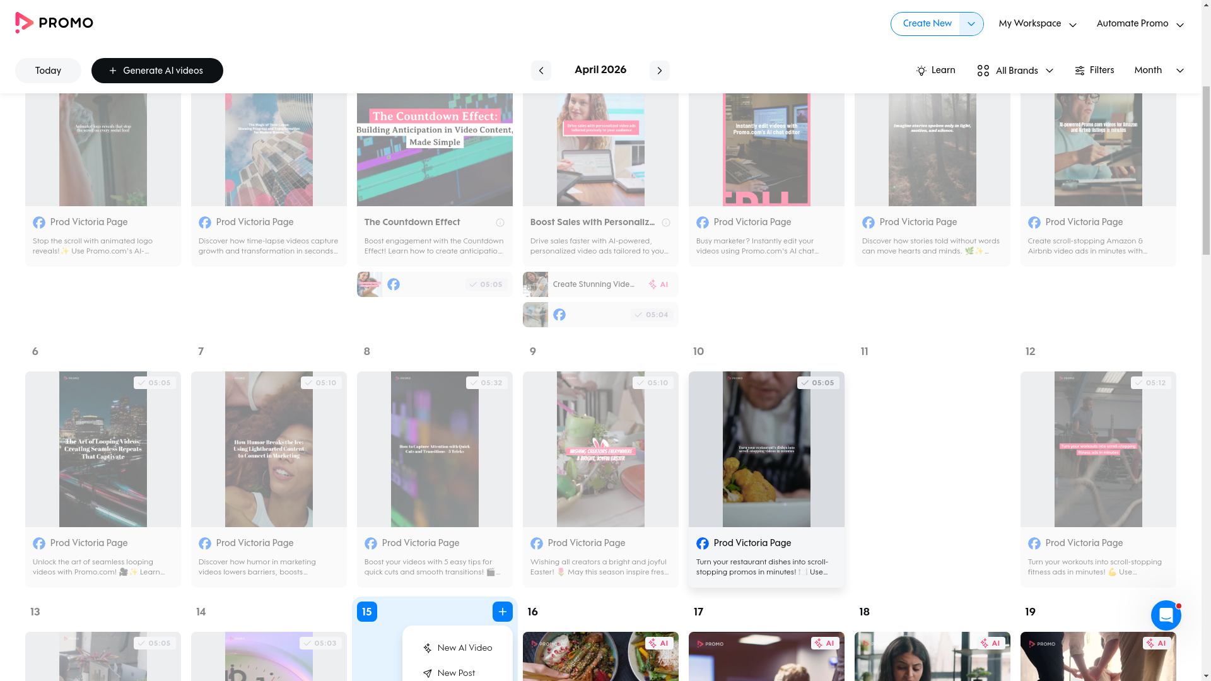This screenshot has width=1211, height=681.
Task: Click info icon beside Boost Sales post
Action: [x=666, y=223]
